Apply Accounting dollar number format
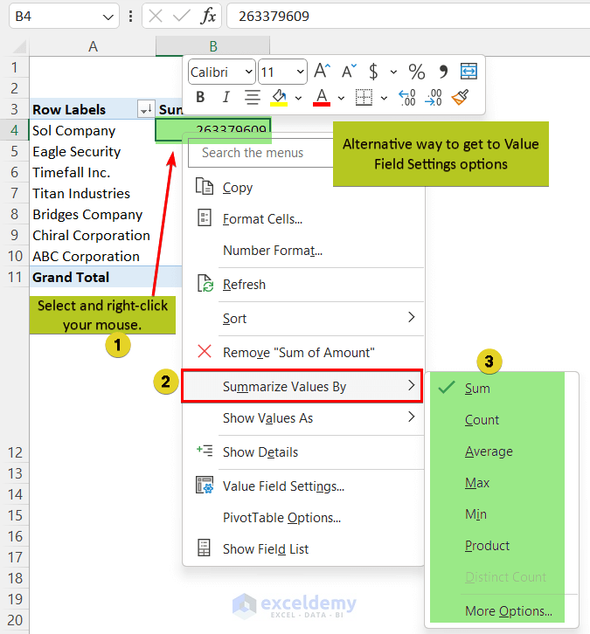The width and height of the screenshot is (590, 634). pyautogui.click(x=373, y=72)
